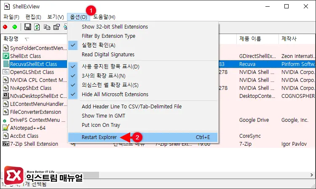This screenshot has height=189, width=316.
Task: Sort by the 제작사 column header
Action: pos(290,39)
